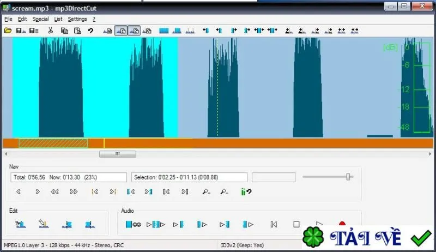Viewport: 436px width, 252px height.
Task: Click the Selection time range field
Action: (x=189, y=177)
